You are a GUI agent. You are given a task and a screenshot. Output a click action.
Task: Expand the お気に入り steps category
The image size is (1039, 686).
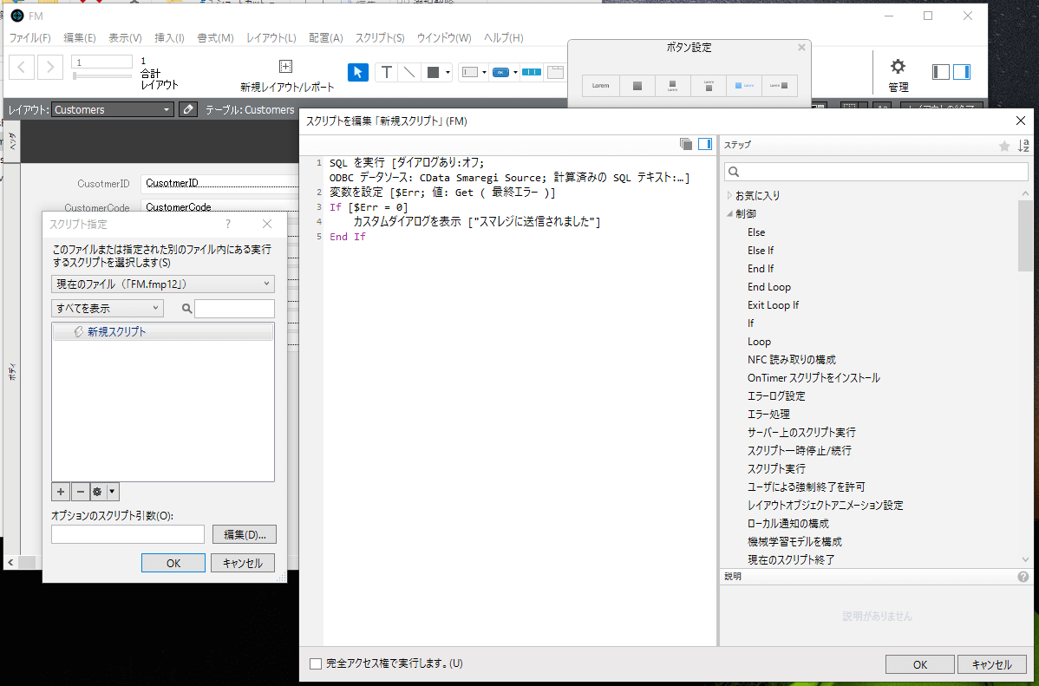tap(729, 195)
